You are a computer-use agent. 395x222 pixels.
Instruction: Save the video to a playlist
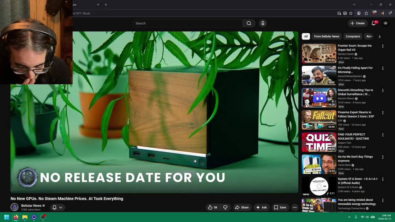280,208
